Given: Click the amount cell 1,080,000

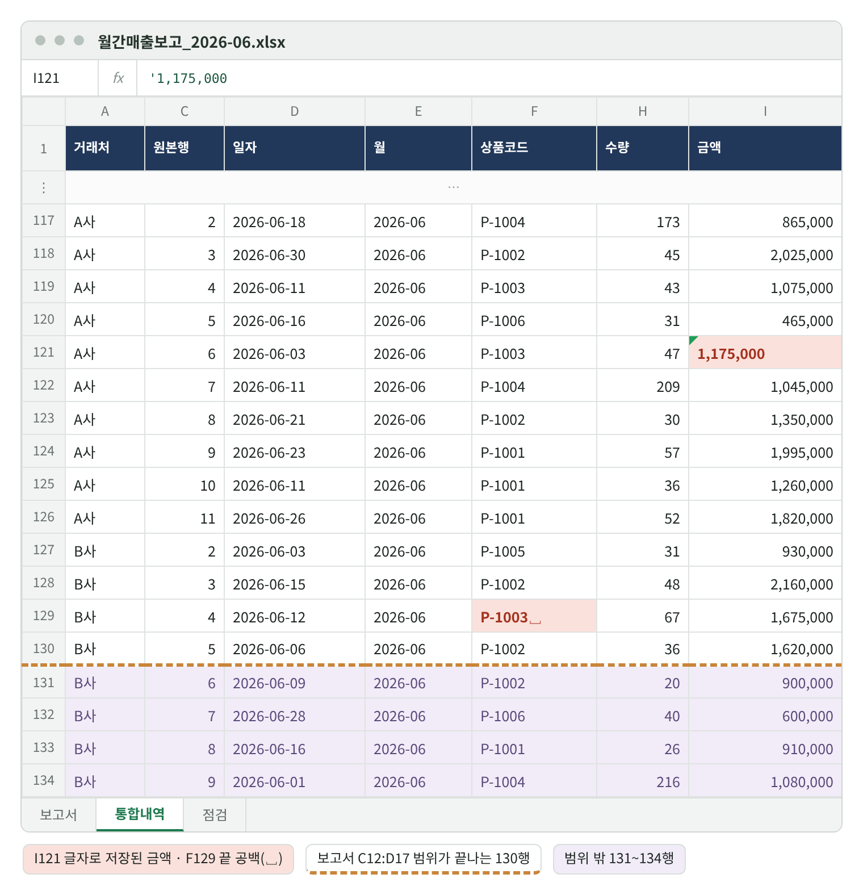Looking at the screenshot, I should click(765, 781).
